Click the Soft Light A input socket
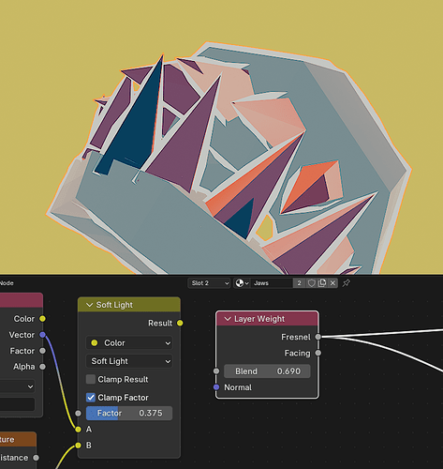 78,430
